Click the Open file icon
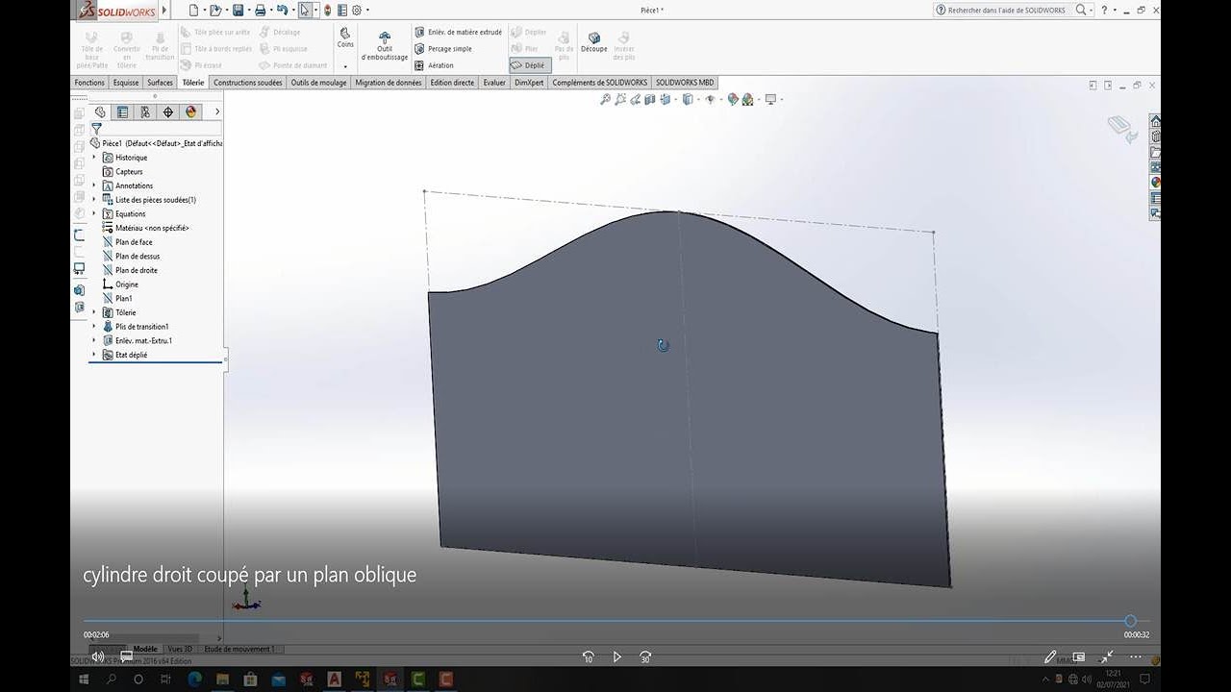 215,11
